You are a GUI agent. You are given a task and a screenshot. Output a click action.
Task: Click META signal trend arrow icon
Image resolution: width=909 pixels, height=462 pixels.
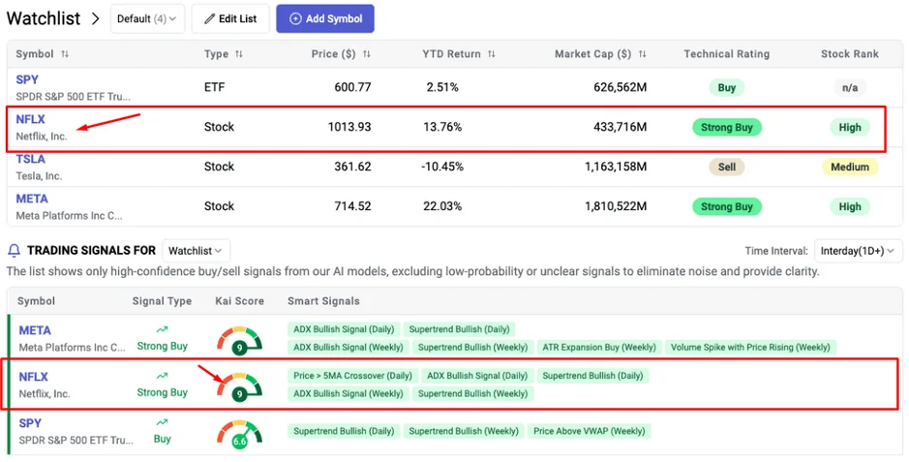click(x=162, y=330)
